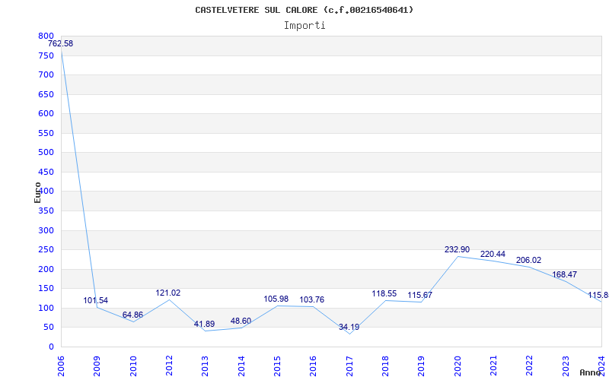Click the 800 value on Euro axis
Screen dimensions: 609x380
tap(46, 36)
